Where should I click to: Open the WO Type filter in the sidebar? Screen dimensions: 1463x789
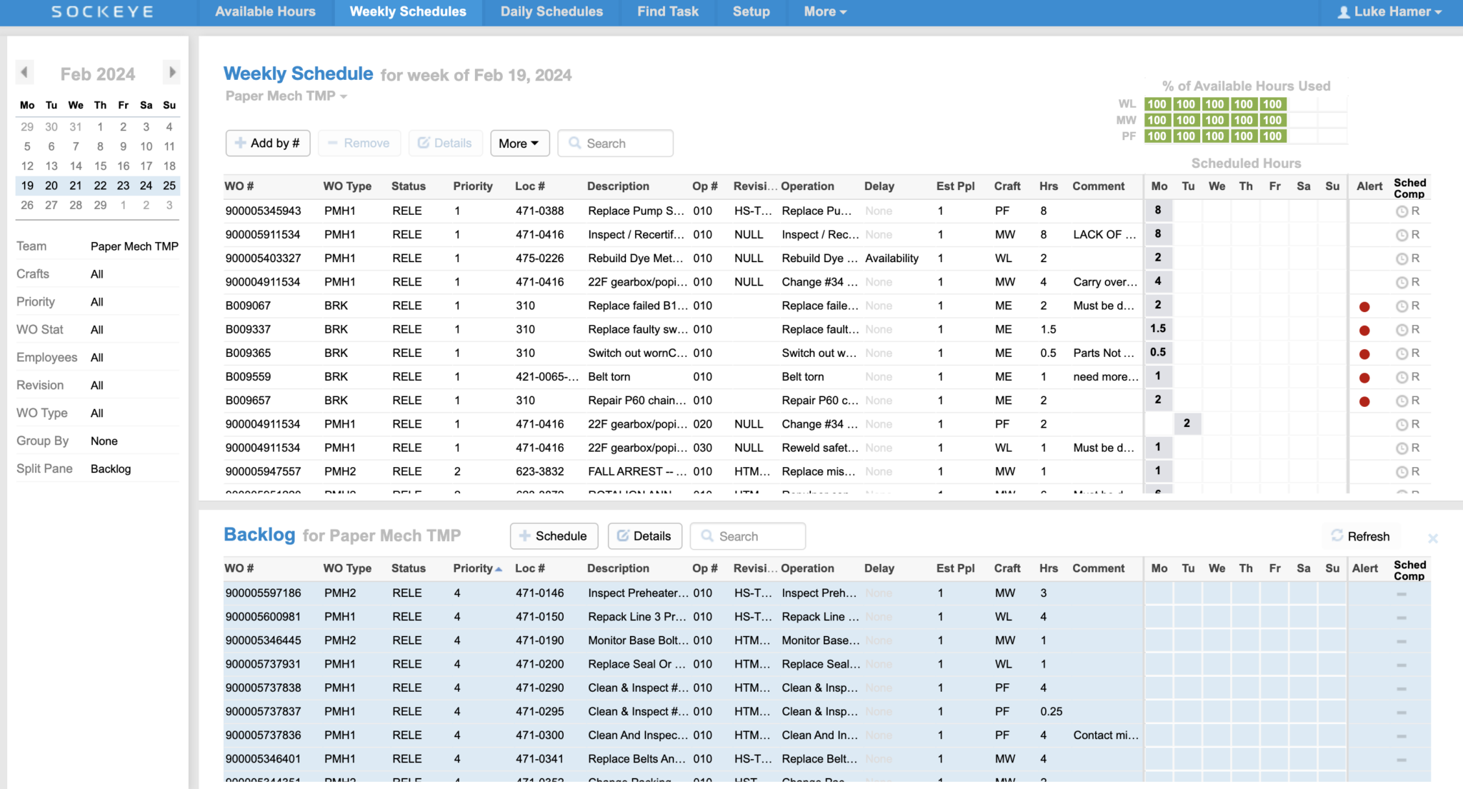point(97,413)
